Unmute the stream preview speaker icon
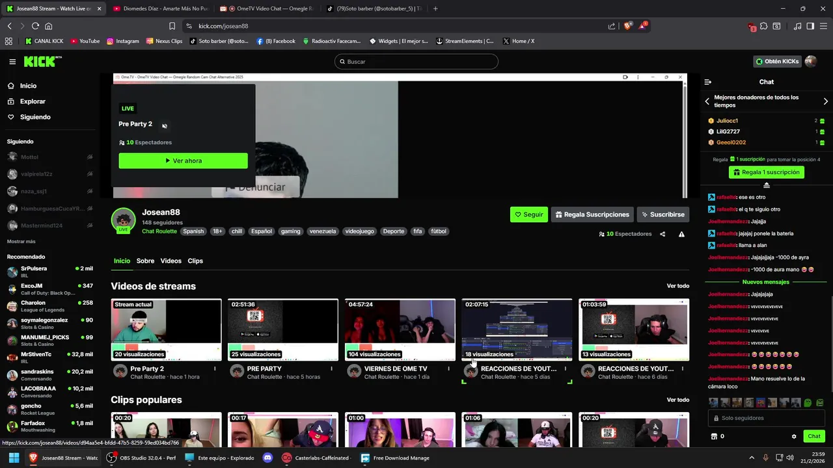Viewport: 833px width, 468px height. pyautogui.click(x=164, y=126)
